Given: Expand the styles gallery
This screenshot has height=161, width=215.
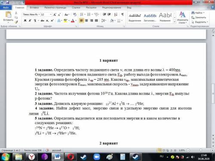Looking at the screenshot, I should pyautogui.click(x=175, y=21).
